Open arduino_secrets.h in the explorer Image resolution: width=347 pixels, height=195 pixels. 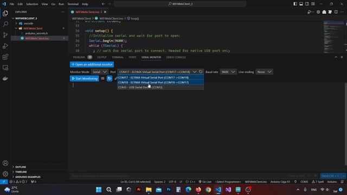click(36, 33)
